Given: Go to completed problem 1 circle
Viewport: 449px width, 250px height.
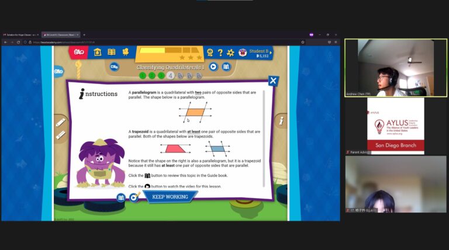Looking at the screenshot, I should [x=142, y=76].
